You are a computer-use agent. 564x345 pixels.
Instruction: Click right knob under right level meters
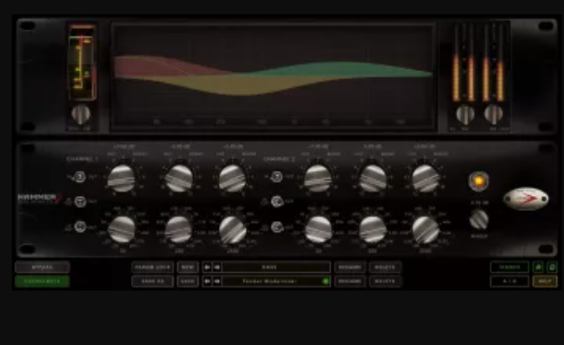point(493,114)
